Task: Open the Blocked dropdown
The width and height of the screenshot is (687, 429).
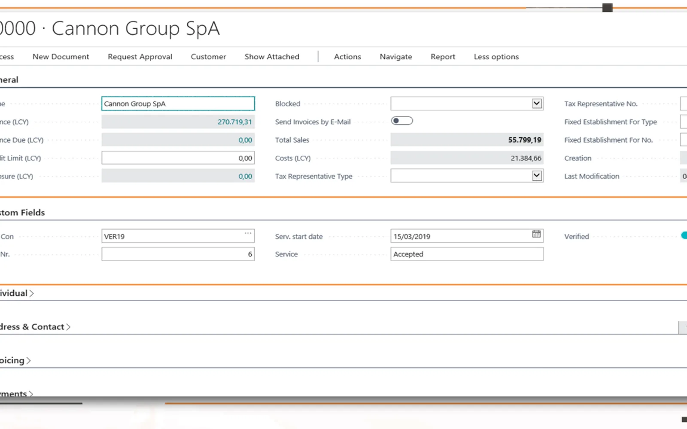Action: pyautogui.click(x=537, y=103)
